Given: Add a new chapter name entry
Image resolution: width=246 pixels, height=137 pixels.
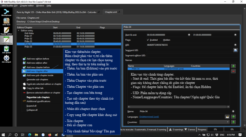Looking at the screenshot, I should (x=233, y=66).
